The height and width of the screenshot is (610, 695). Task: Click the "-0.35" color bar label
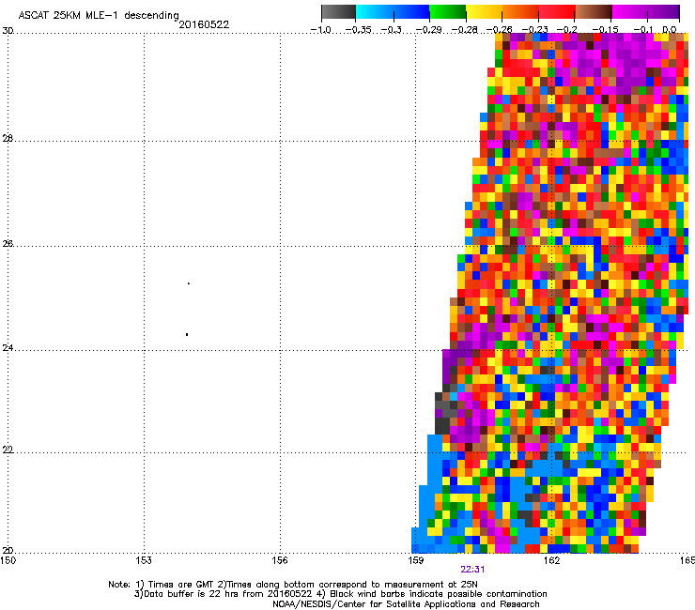point(358,30)
